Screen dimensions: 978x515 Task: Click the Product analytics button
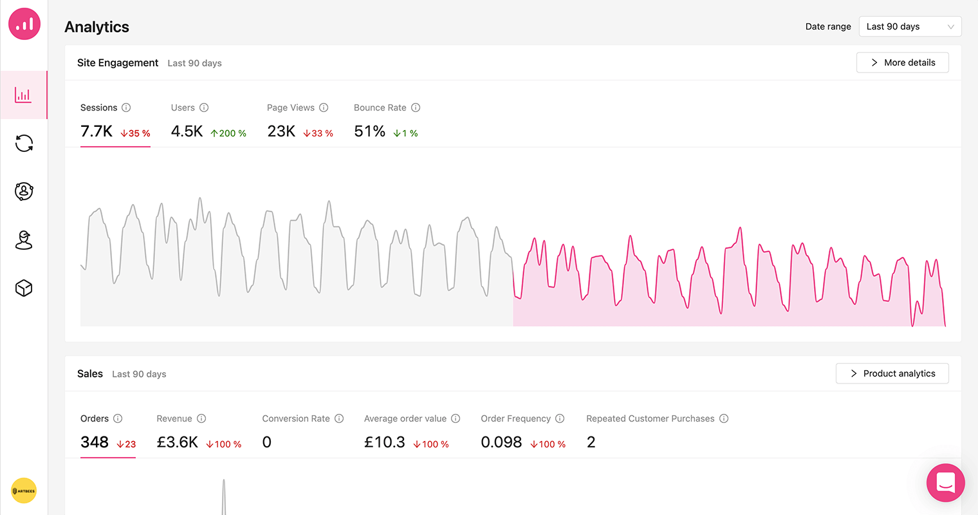892,373
